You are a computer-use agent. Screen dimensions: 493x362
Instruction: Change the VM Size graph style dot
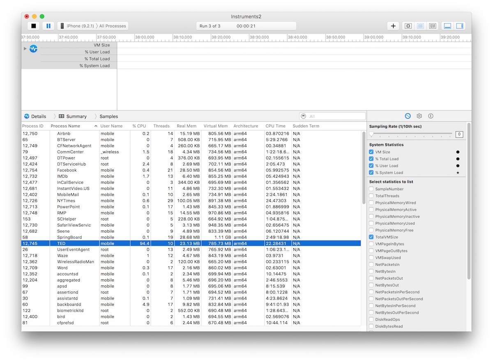458,152
